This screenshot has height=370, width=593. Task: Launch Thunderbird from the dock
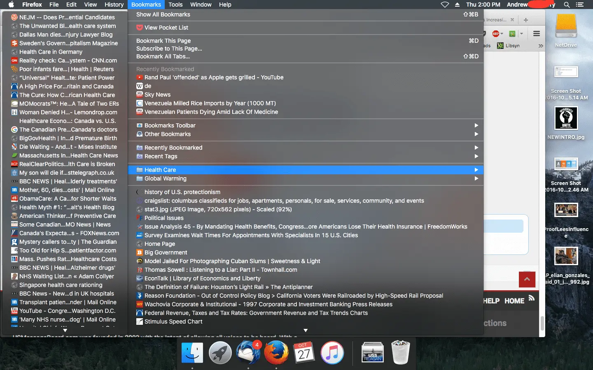tap(248, 353)
